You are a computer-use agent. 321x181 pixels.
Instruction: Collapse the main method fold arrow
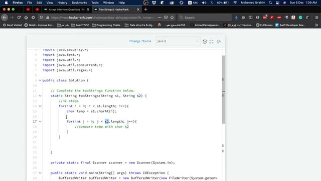[40, 173]
